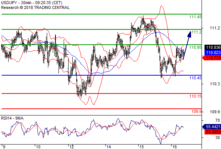
Task: Select the blue 110.45 pivot label
Action: [x=196, y=78]
